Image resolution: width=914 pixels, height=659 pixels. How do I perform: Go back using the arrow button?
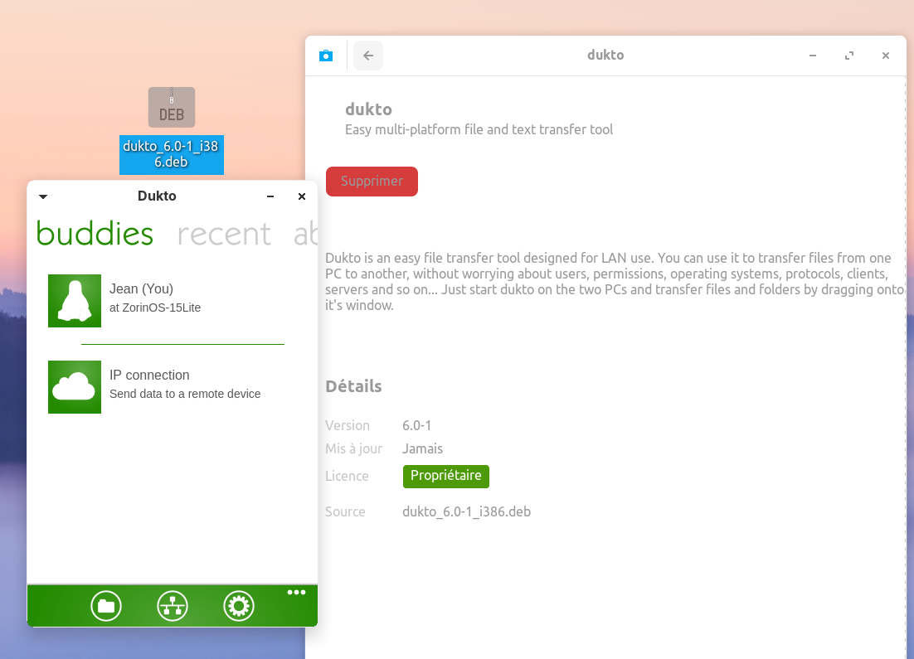[x=368, y=56]
